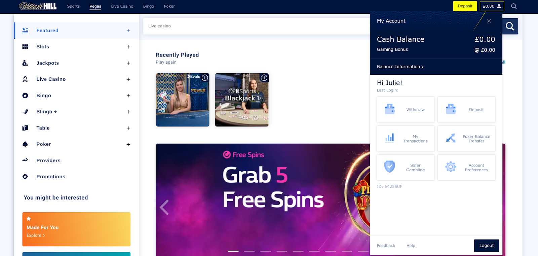Open Balance Information details
Viewport: 538px width, 256px height.
pos(400,67)
